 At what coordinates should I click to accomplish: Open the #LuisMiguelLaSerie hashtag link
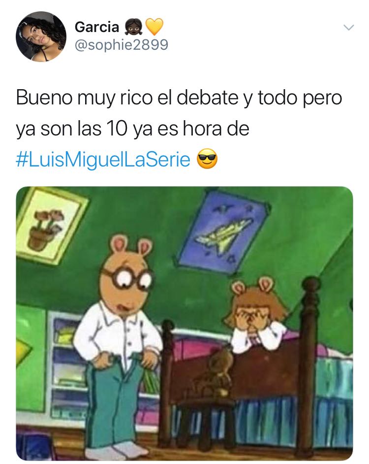(x=103, y=160)
